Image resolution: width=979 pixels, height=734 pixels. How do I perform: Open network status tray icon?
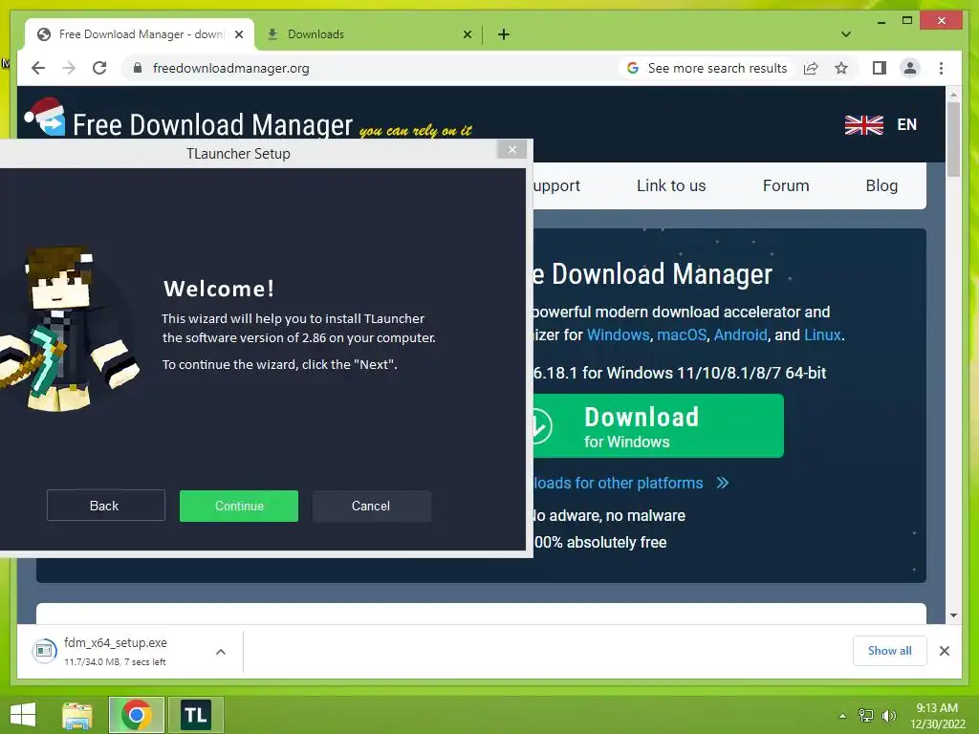[x=865, y=715]
